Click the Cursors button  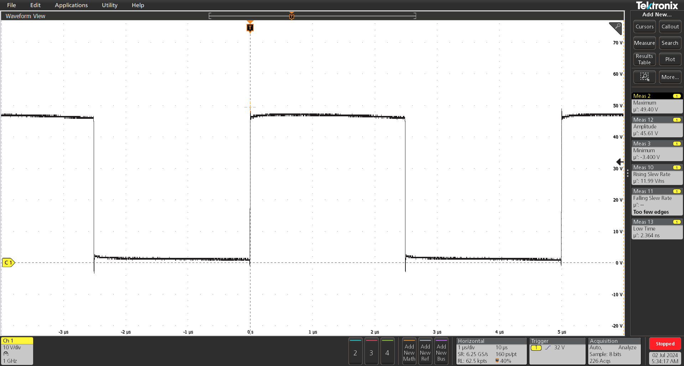644,27
